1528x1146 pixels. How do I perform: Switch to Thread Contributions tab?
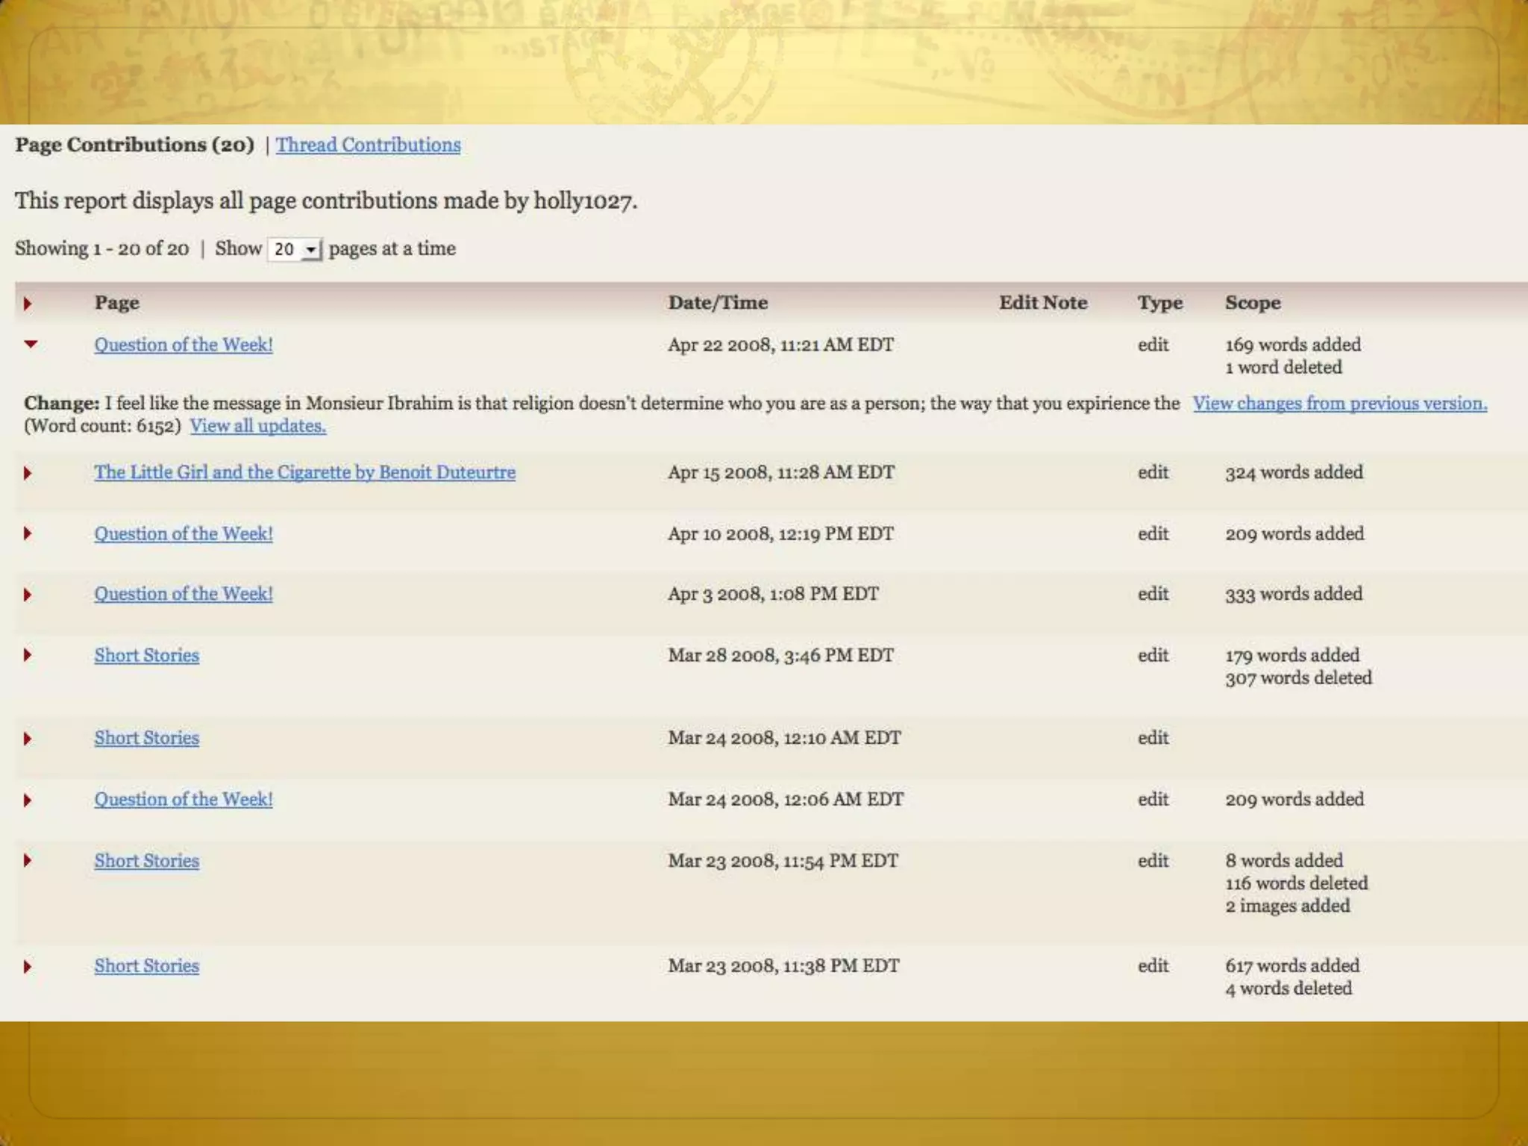point(368,145)
